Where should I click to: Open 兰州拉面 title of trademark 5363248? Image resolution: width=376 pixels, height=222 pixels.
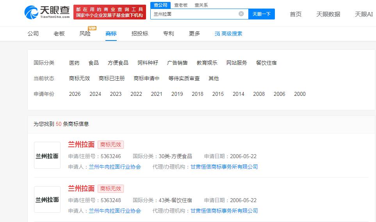tap(81, 189)
